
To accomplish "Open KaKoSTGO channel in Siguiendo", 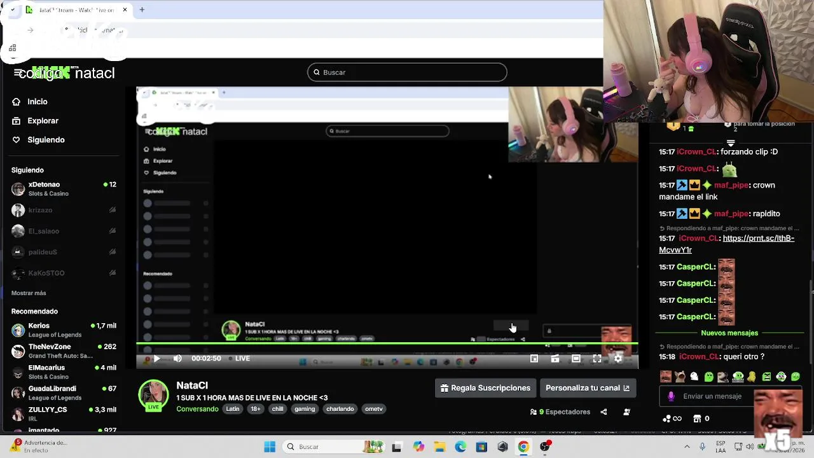I will click(64, 273).
